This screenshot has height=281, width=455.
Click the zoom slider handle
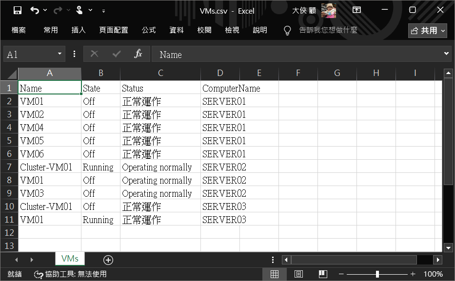click(x=377, y=274)
